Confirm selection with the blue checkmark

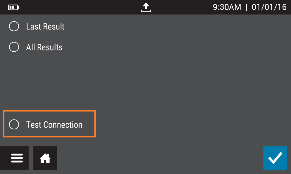(275, 158)
